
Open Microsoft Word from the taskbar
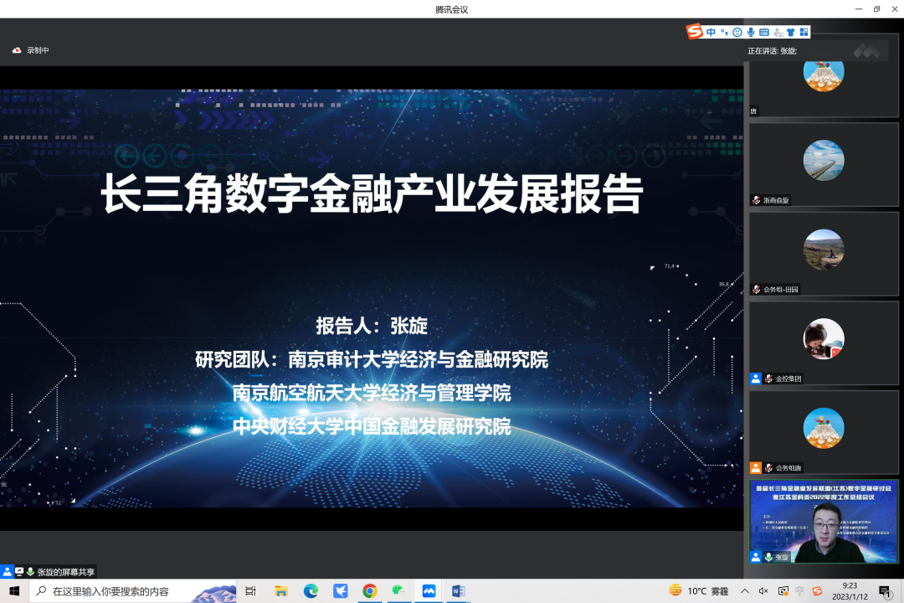pyautogui.click(x=459, y=591)
